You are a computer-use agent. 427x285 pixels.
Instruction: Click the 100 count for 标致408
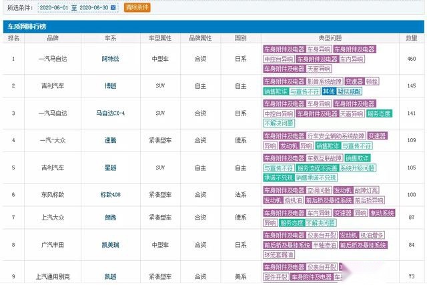[412, 195]
